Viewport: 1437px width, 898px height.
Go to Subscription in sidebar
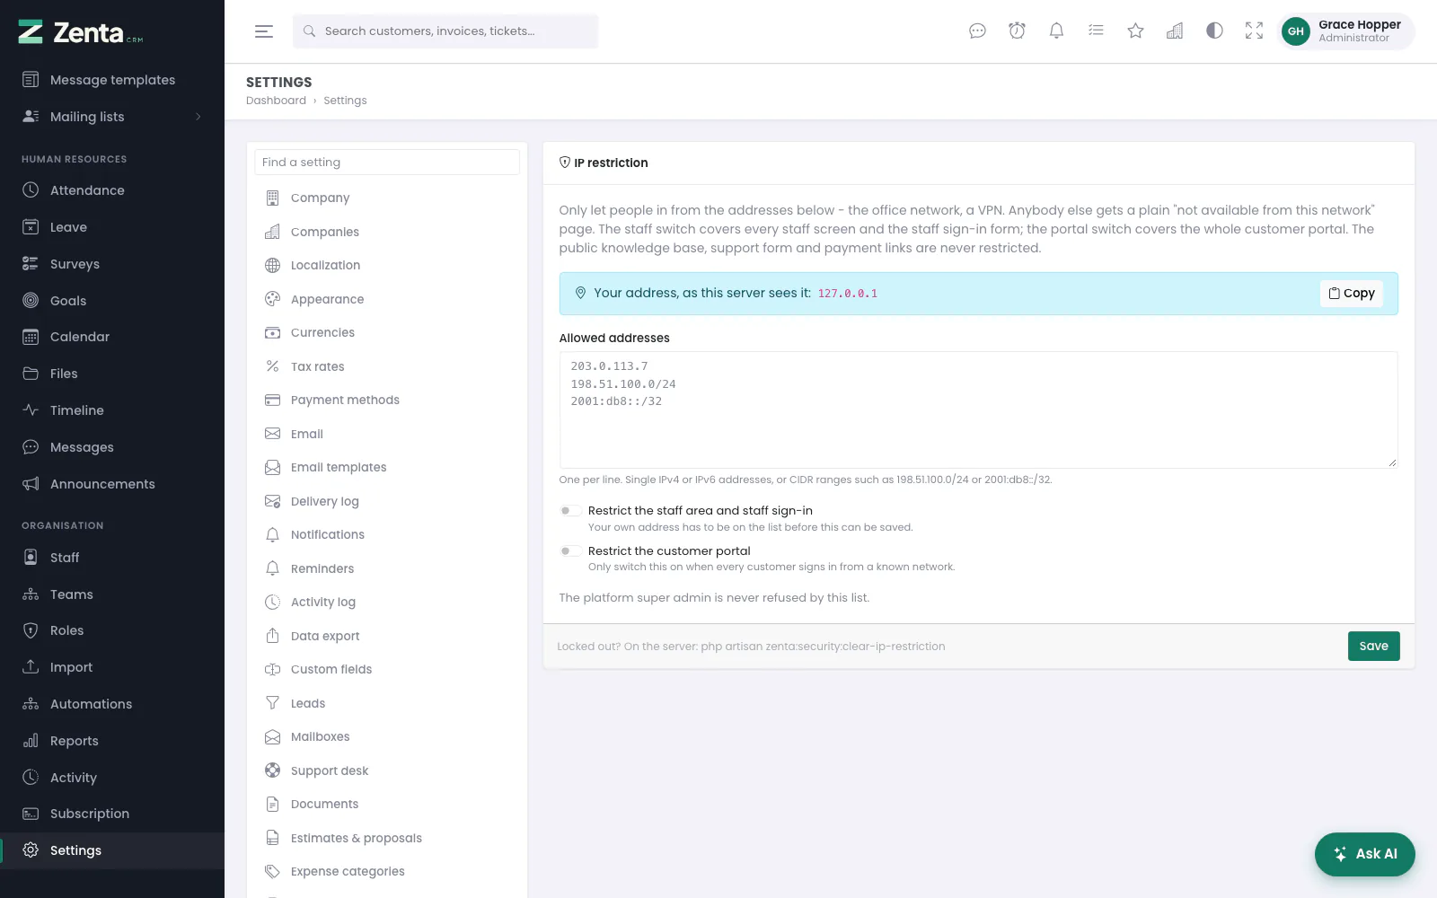[112, 814]
